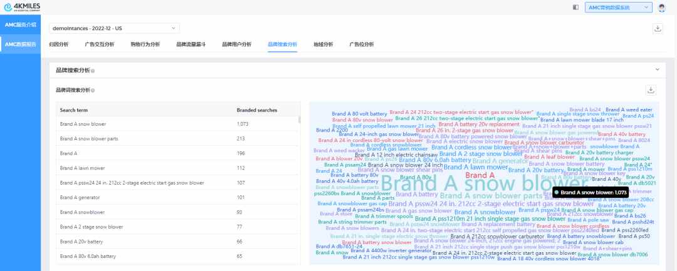
Task: Open the user avatar menu
Action: (661, 8)
